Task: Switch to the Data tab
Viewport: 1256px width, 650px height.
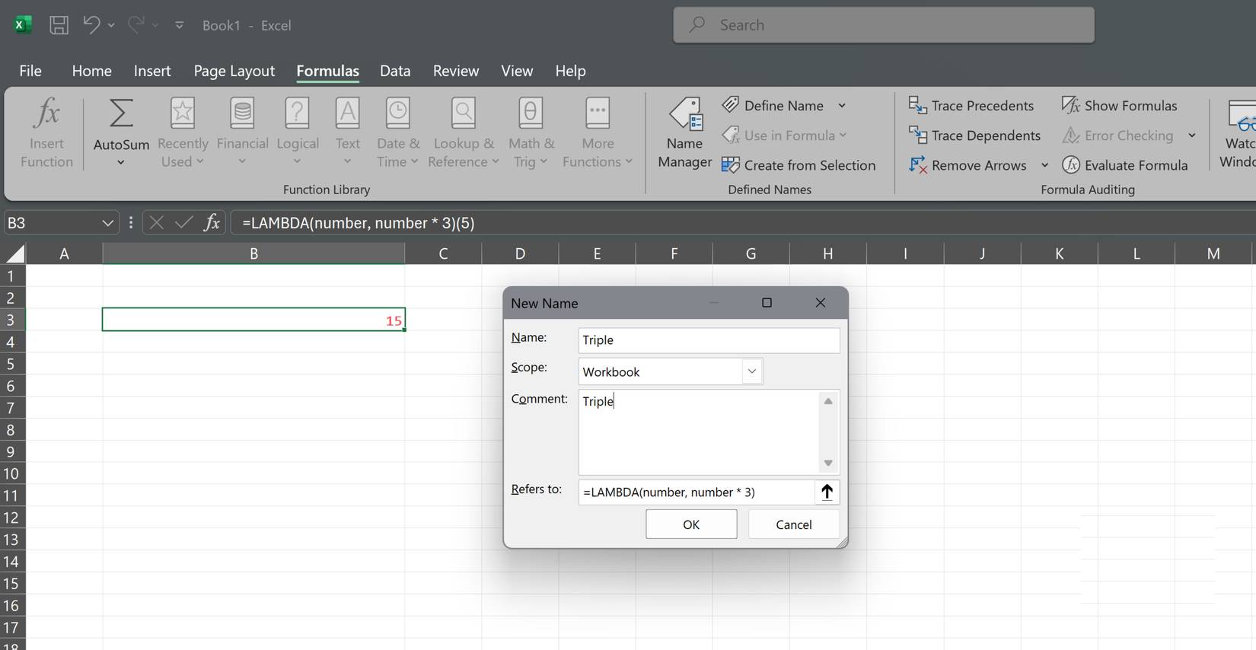Action: coord(395,71)
